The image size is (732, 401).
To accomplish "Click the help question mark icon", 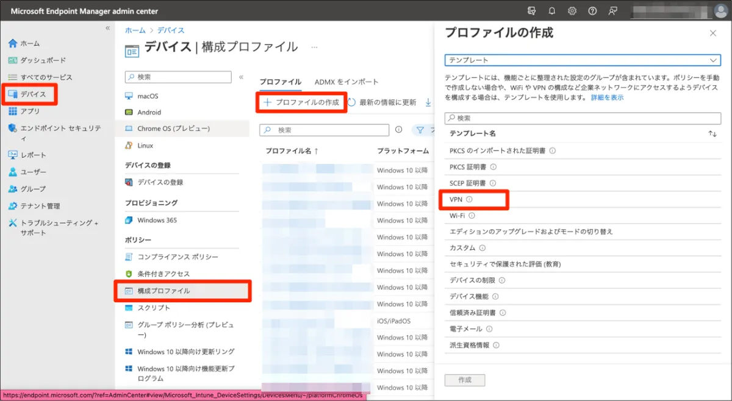I will 592,11.
